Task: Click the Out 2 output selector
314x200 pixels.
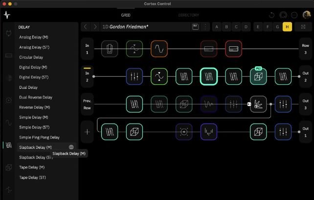Action: (305, 77)
